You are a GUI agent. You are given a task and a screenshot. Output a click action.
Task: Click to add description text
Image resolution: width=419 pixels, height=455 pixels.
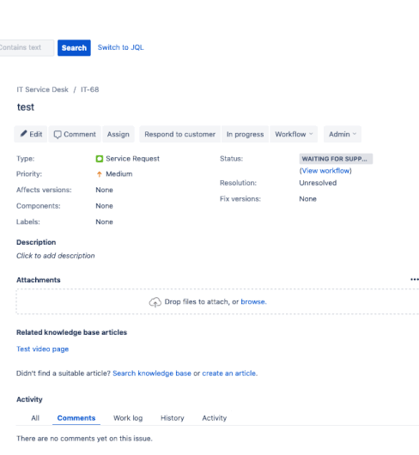pyautogui.click(x=56, y=256)
